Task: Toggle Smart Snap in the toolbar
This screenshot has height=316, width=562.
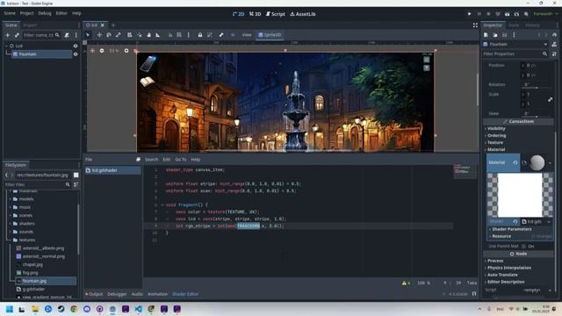Action: pos(170,35)
